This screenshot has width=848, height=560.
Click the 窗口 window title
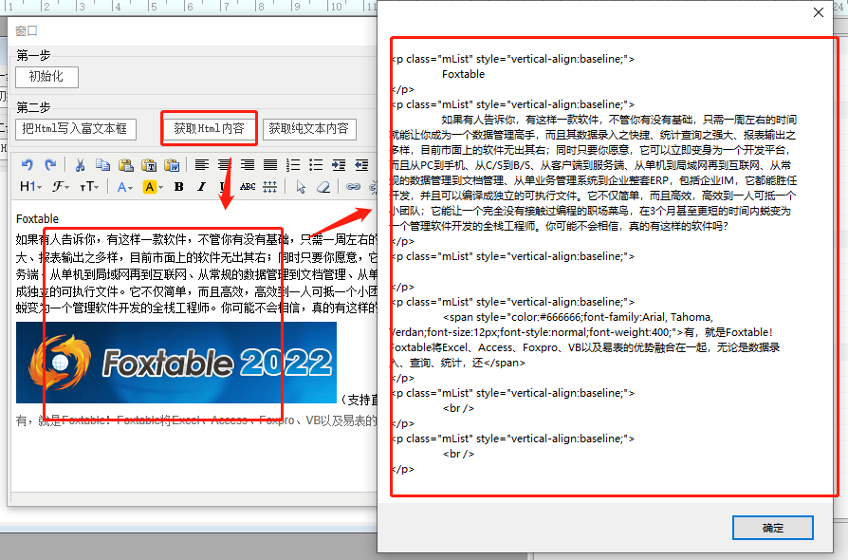pyautogui.click(x=27, y=31)
